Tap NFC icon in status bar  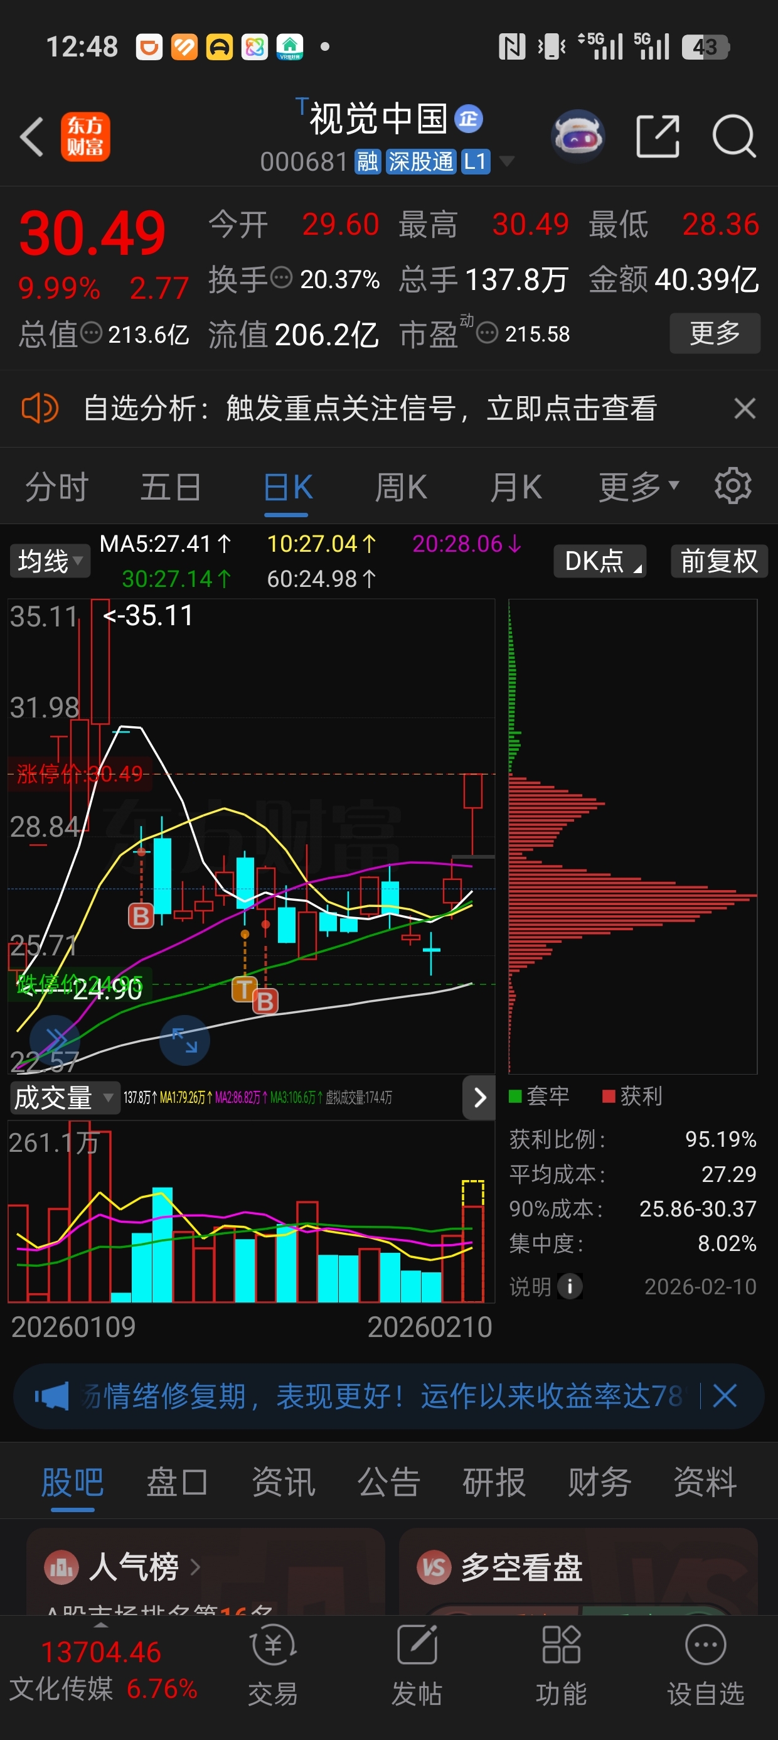(511, 46)
